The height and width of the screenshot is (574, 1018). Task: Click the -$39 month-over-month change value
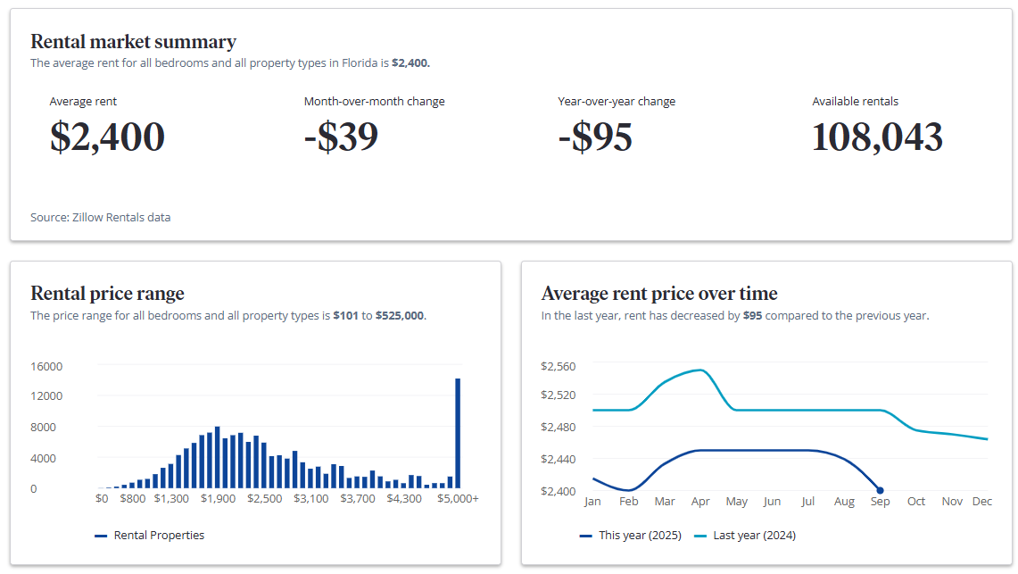pyautogui.click(x=341, y=137)
